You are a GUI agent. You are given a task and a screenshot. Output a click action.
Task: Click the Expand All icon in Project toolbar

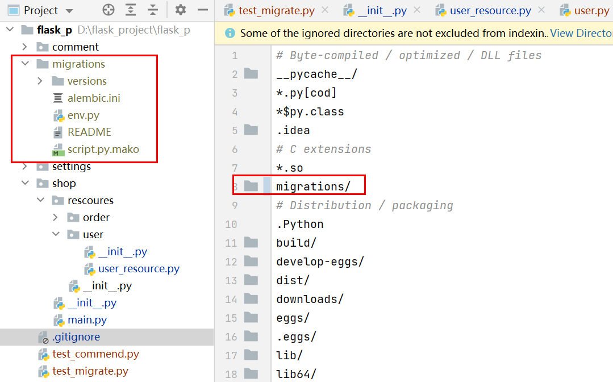tap(131, 10)
